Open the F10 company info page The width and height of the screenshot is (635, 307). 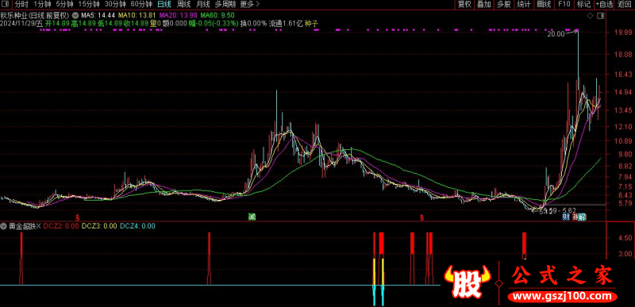click(x=564, y=5)
